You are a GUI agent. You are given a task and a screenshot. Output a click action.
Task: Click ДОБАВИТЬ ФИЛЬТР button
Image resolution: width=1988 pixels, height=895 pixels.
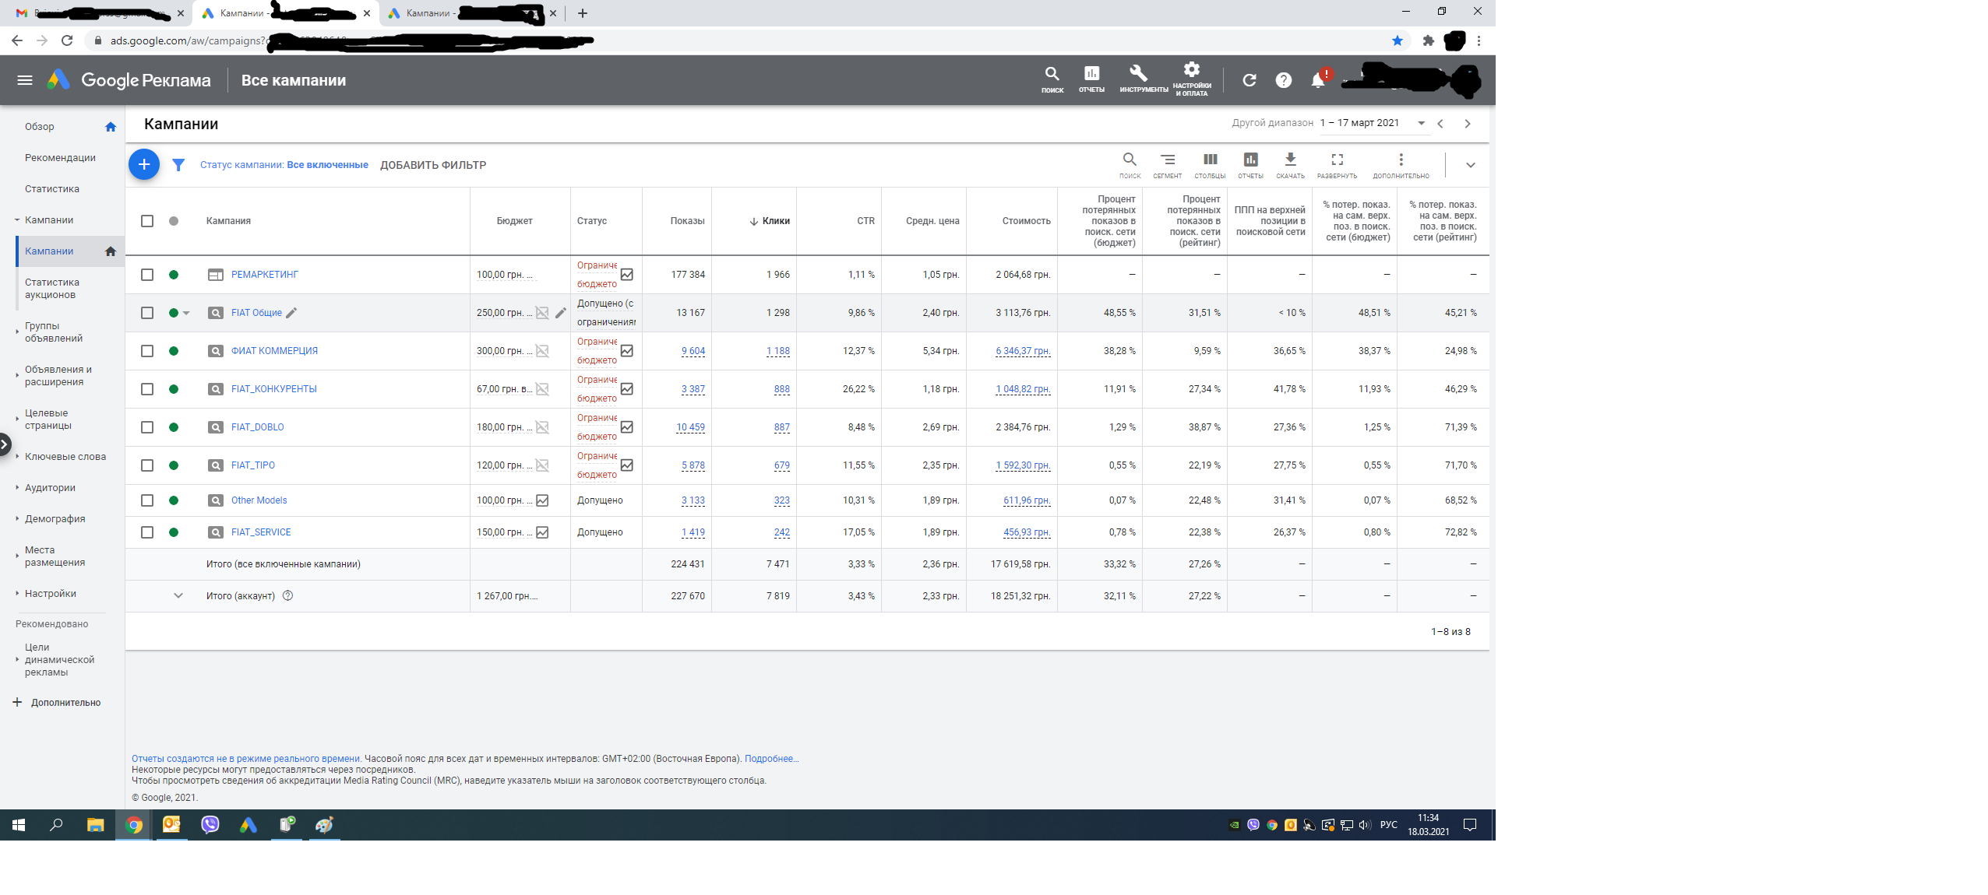click(x=433, y=165)
